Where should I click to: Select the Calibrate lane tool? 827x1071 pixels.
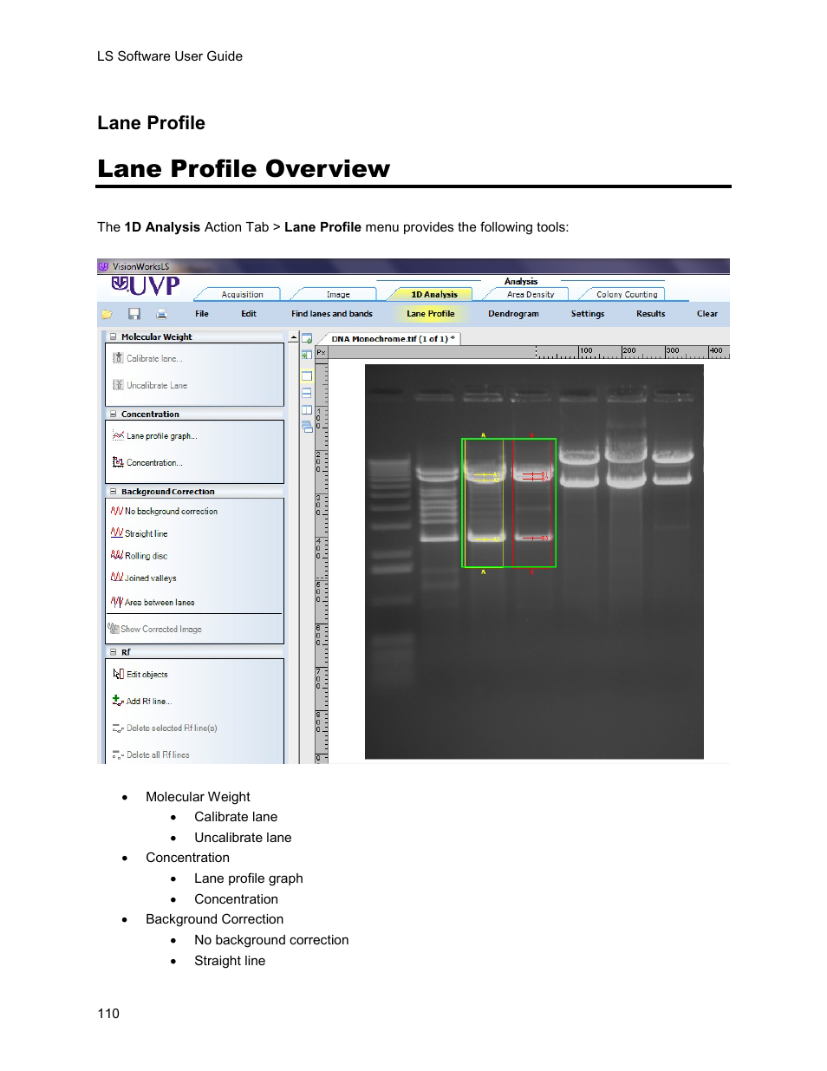[x=147, y=358]
